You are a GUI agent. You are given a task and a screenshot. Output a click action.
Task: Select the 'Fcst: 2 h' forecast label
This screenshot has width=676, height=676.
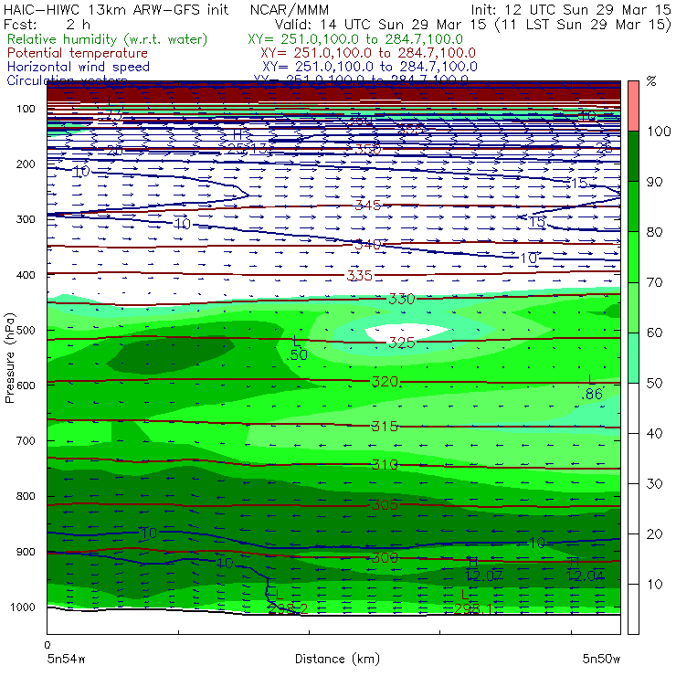[x=47, y=24]
